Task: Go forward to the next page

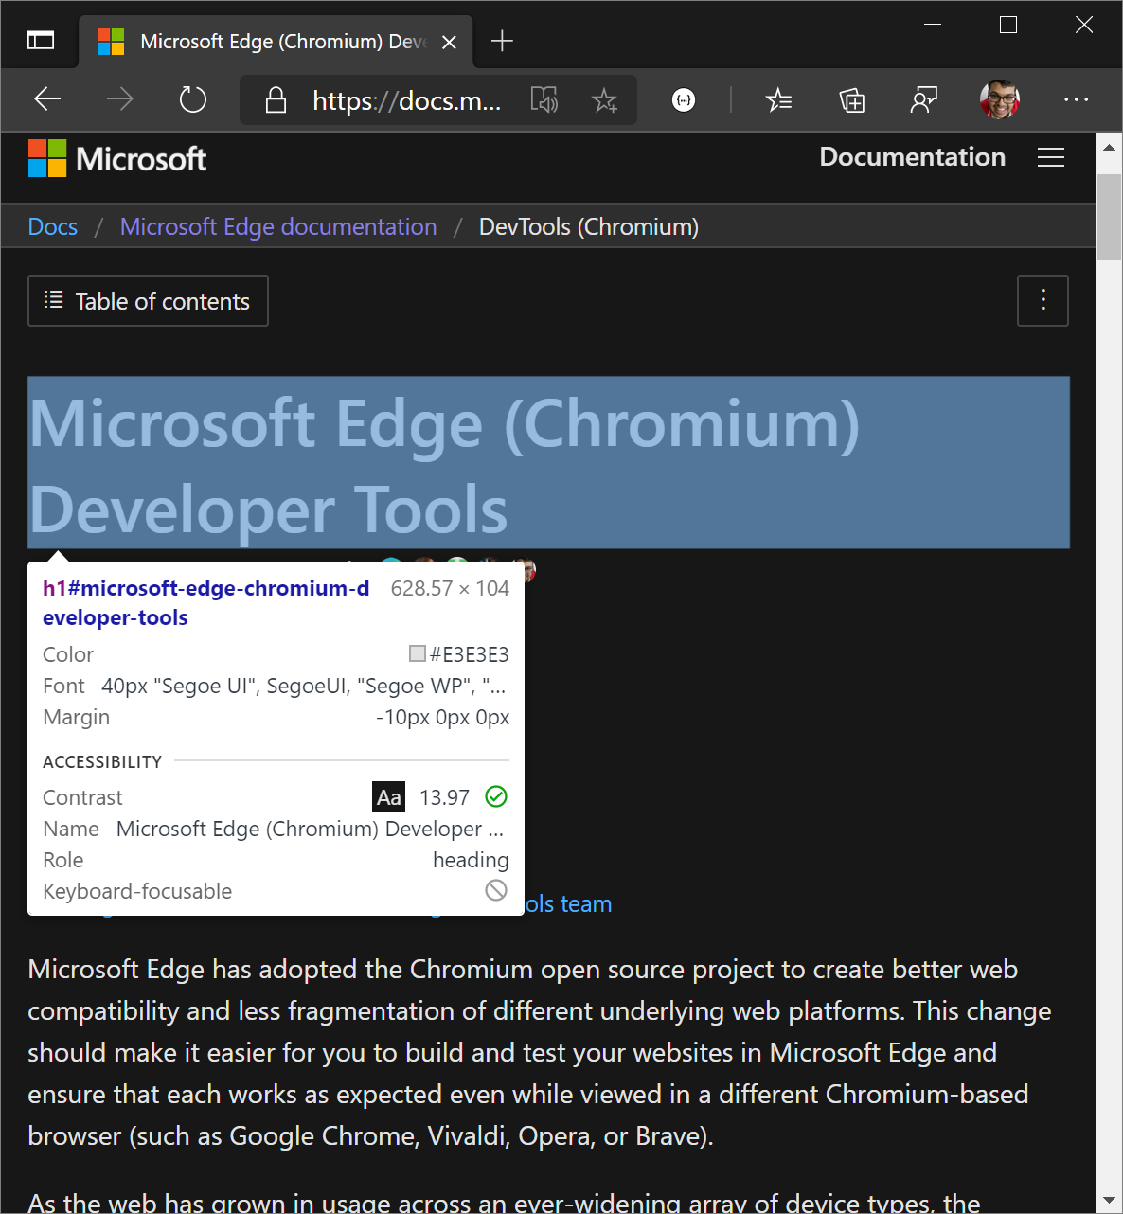Action: coord(120,98)
